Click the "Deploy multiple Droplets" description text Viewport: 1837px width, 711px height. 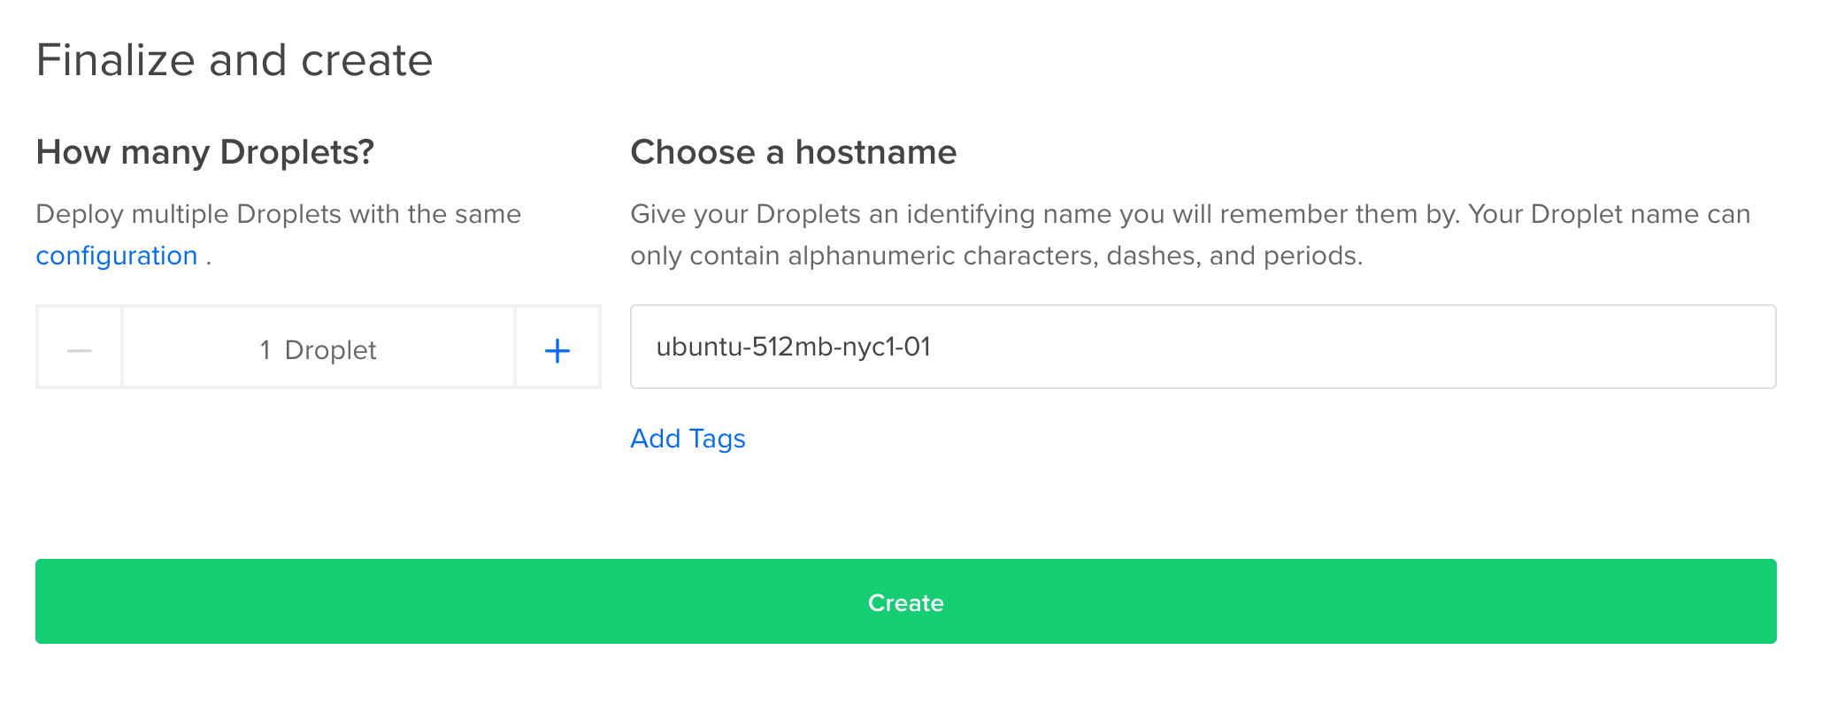pyautogui.click(x=278, y=214)
